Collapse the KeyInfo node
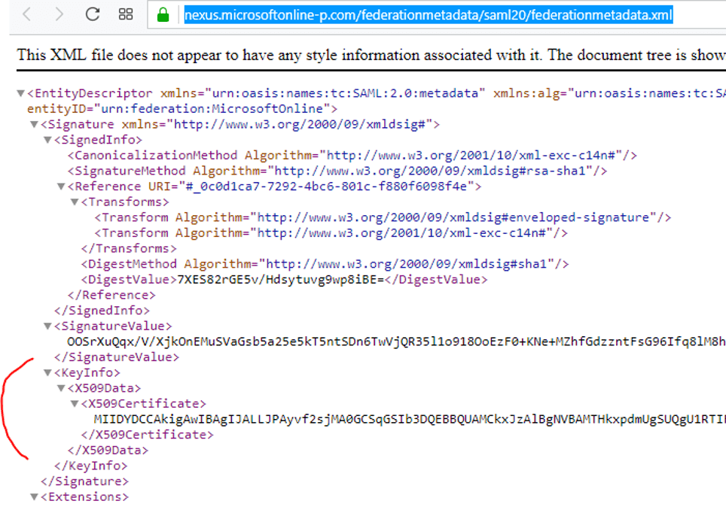This screenshot has height=507, width=726. pyautogui.click(x=48, y=373)
